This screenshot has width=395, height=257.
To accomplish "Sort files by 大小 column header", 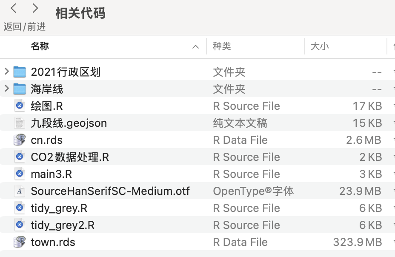I will click(319, 46).
